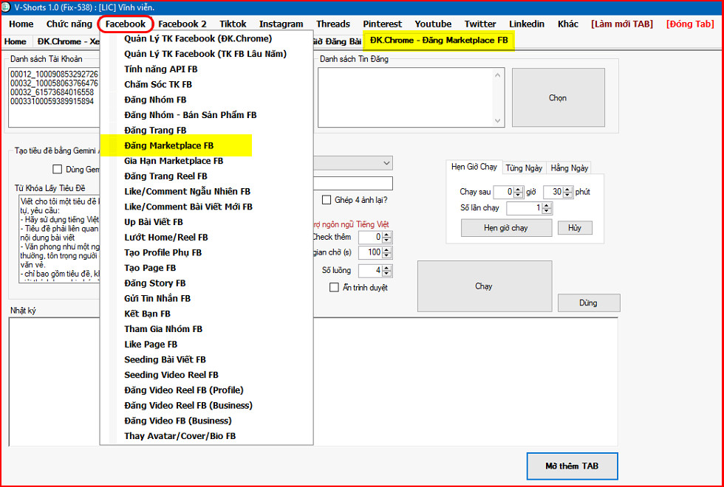Click the V-Shorts app icon in title bar
This screenshot has width=724, height=487.
coord(7,7)
